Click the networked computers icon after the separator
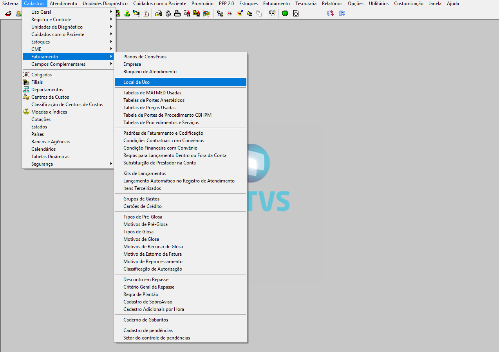Screen dimensions: 499x352 (x=220, y=13)
